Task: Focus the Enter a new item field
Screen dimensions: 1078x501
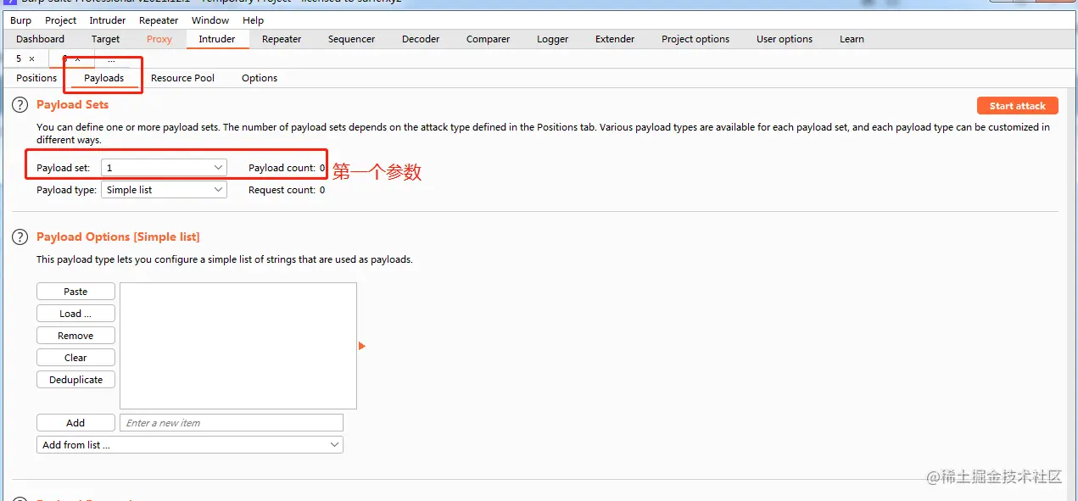Action: tap(232, 423)
